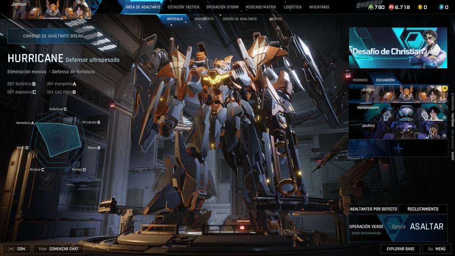Open the Desafío de Christian banner
The height and width of the screenshot is (256, 455).
point(398,48)
